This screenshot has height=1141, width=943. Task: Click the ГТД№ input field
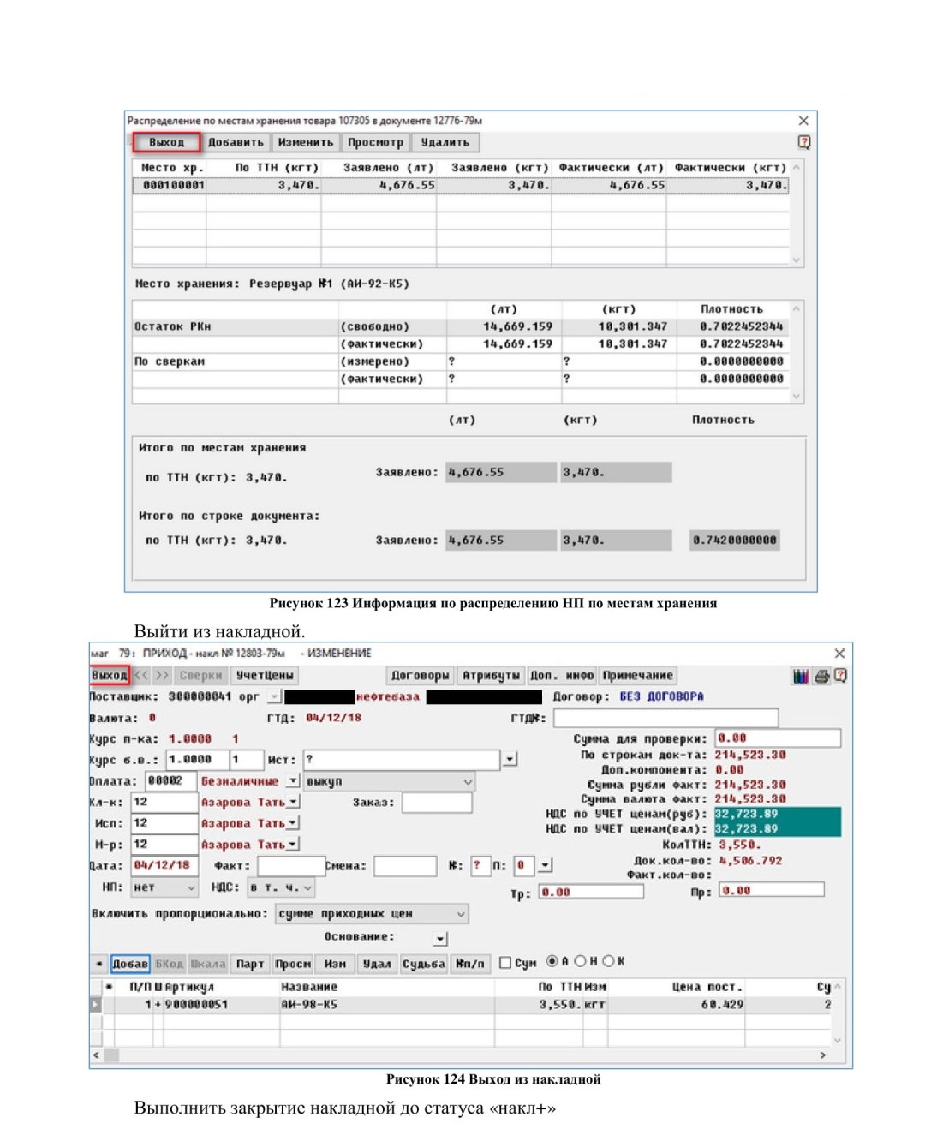[x=664, y=718]
